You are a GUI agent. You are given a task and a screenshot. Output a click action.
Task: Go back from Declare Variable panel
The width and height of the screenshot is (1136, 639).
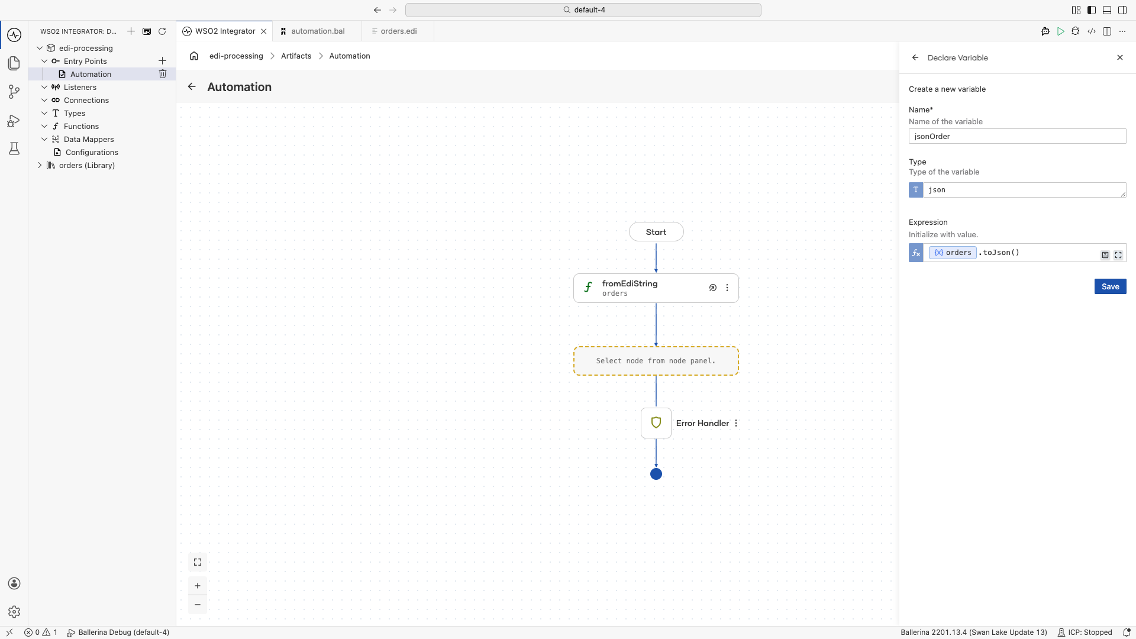915,57
